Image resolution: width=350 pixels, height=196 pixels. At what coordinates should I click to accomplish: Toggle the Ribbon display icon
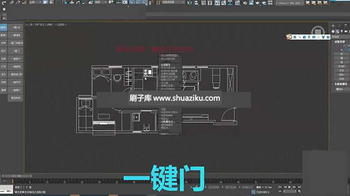(x=217, y=2)
